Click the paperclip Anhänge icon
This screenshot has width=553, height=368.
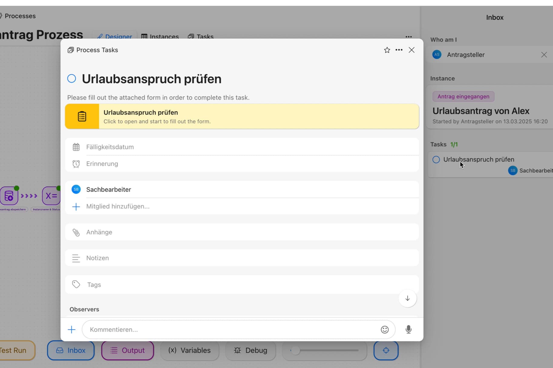[x=76, y=232]
